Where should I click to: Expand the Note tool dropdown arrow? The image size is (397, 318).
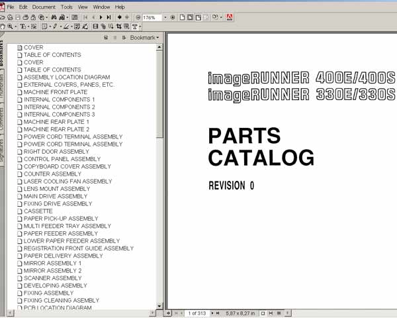pyautogui.click(x=50, y=26)
